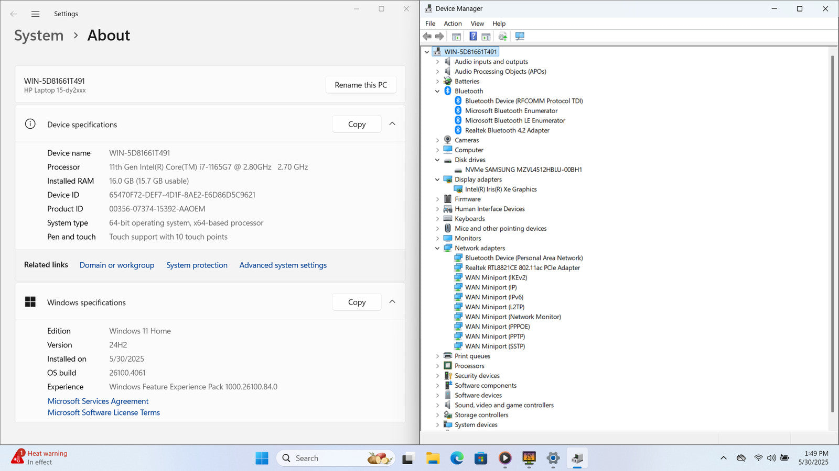Expand Sound, video and game controllers
The width and height of the screenshot is (839, 471).
point(437,405)
